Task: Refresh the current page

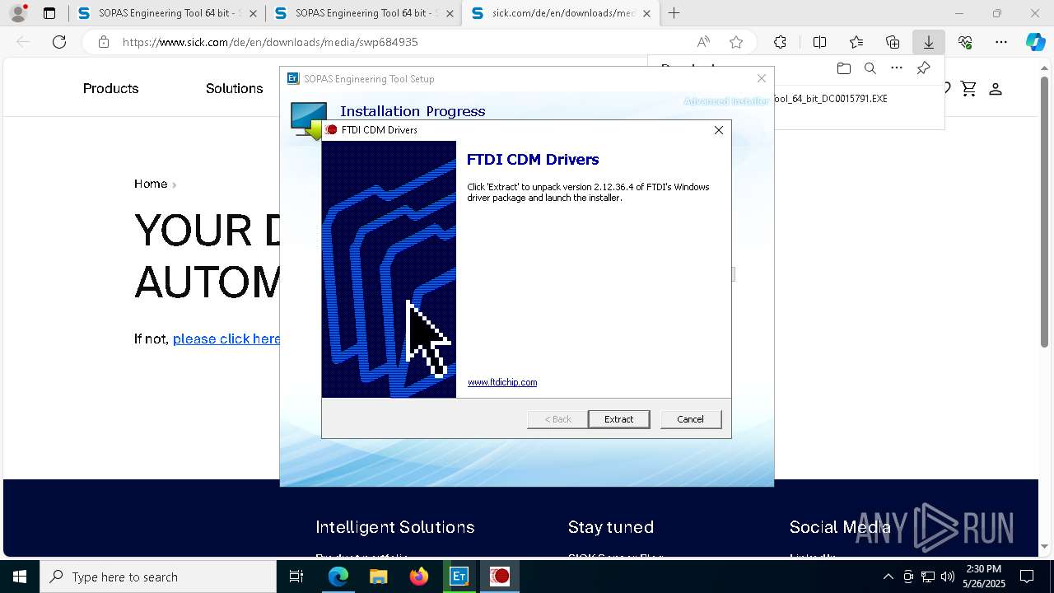Action: (59, 42)
